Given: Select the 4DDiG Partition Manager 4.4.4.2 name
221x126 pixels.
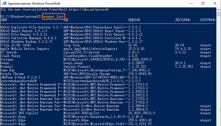Looking at the screenshot, I should tap(28, 38).
